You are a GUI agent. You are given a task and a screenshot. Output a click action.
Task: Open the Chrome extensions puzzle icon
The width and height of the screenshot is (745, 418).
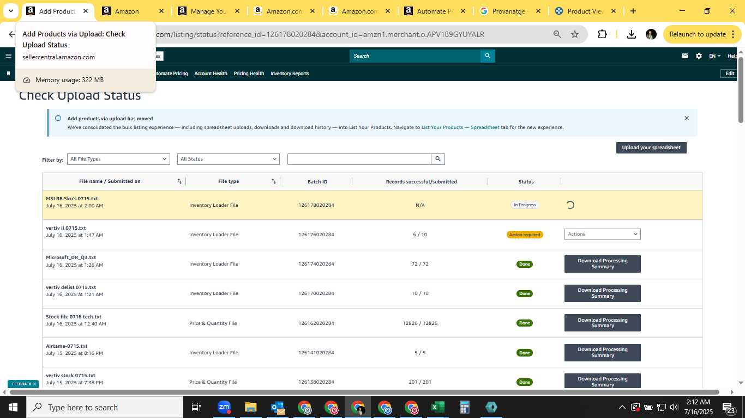(602, 34)
